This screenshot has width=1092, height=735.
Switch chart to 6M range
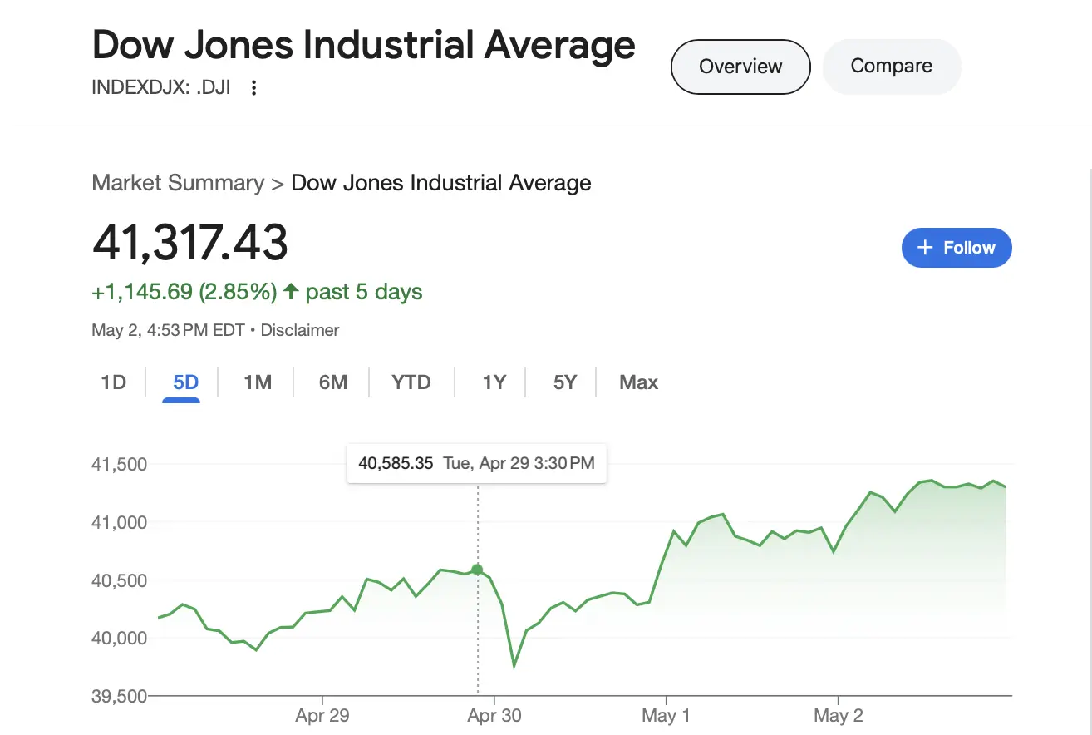[x=332, y=382]
